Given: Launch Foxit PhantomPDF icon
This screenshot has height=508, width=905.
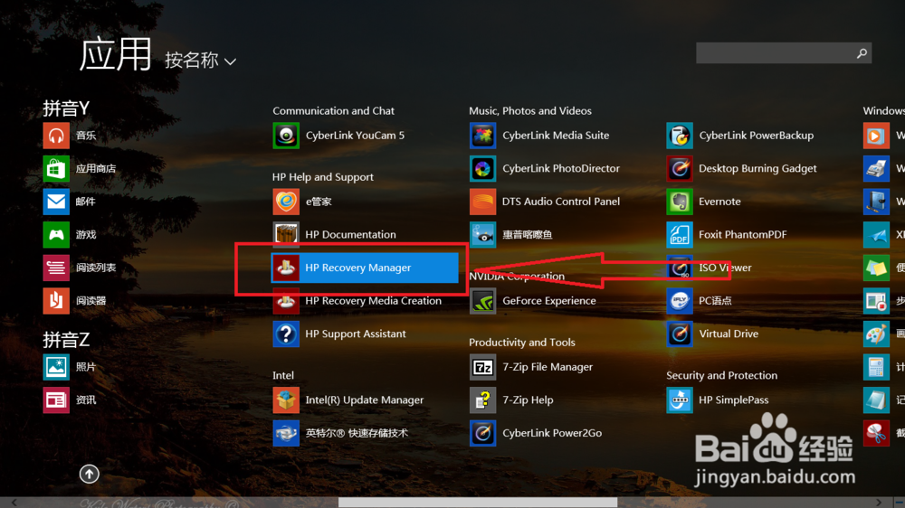Looking at the screenshot, I should pos(680,235).
